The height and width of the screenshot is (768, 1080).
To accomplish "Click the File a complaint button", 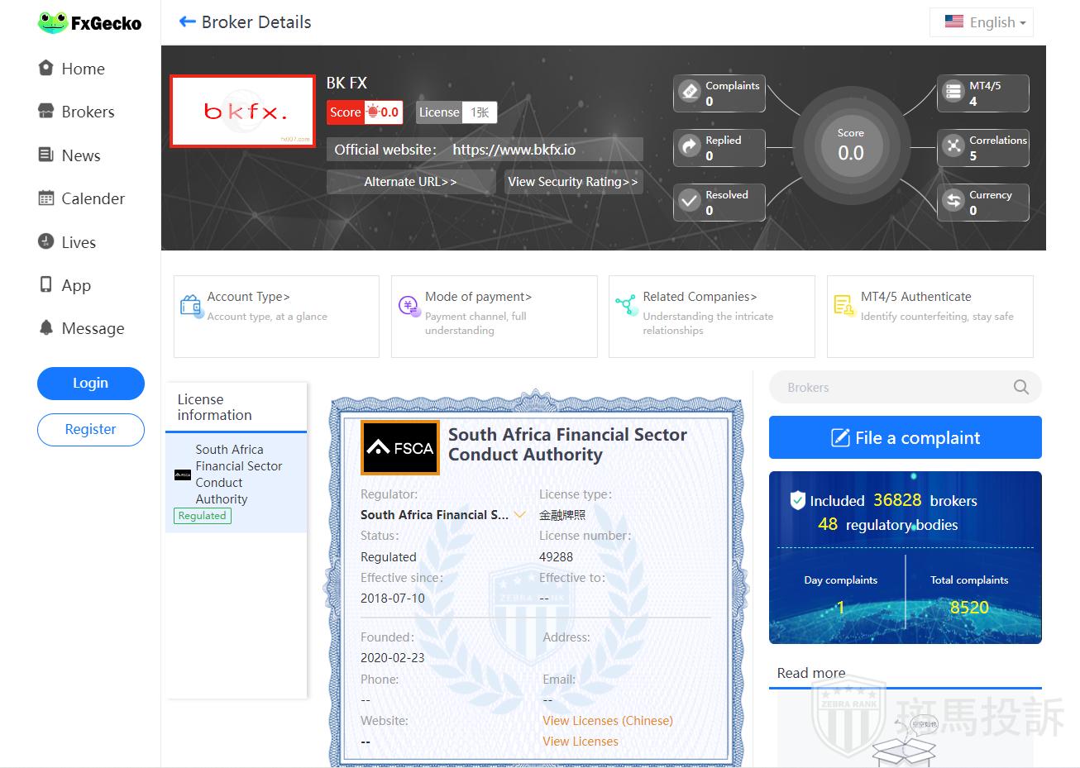I will click(x=905, y=437).
